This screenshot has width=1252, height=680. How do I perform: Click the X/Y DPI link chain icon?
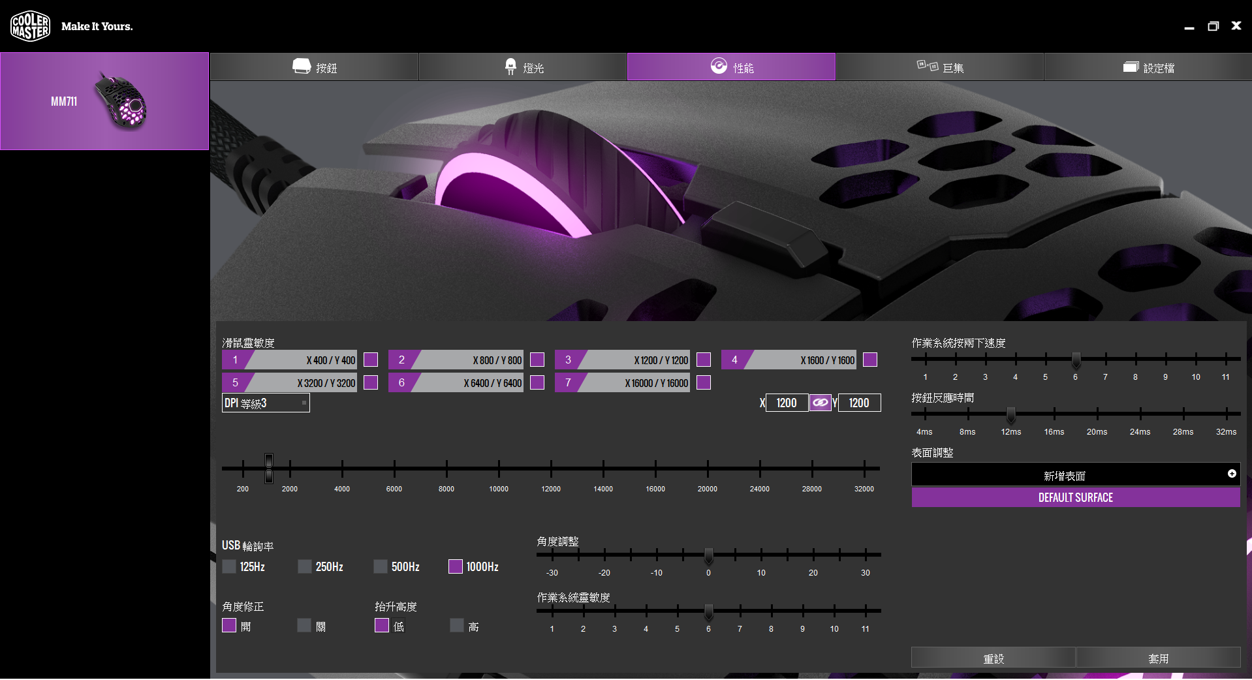(x=821, y=403)
